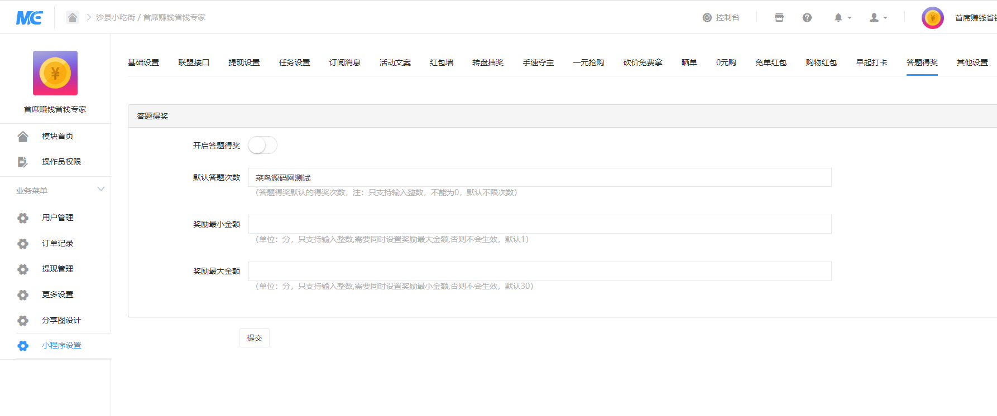Click the gold coin avatar in top bar

(932, 18)
